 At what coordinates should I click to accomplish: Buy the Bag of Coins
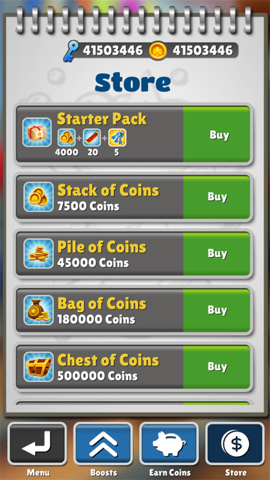point(217,310)
